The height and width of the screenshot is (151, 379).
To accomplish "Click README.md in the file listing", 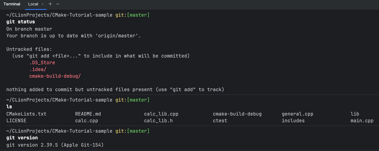I will (x=88, y=114).
